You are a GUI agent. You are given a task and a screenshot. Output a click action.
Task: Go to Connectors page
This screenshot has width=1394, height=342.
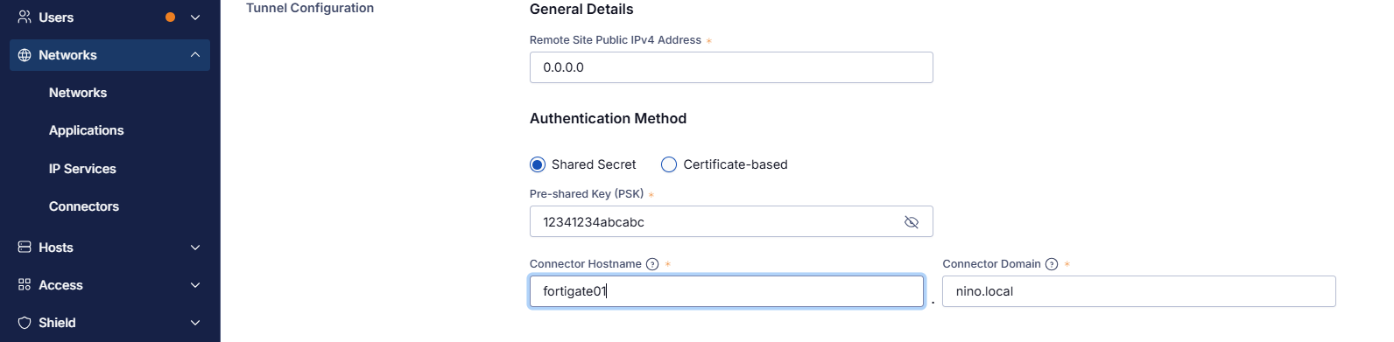point(84,206)
